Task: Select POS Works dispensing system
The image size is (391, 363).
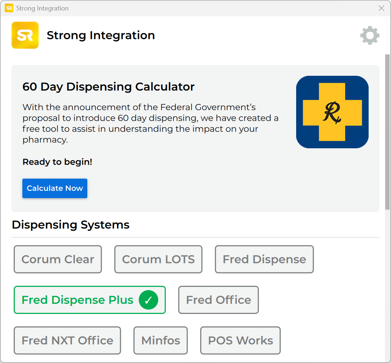Action: tap(240, 341)
